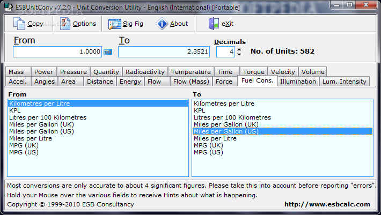Select the Fuel Cons. tab
The width and height of the screenshot is (381, 215).
[x=258, y=80]
